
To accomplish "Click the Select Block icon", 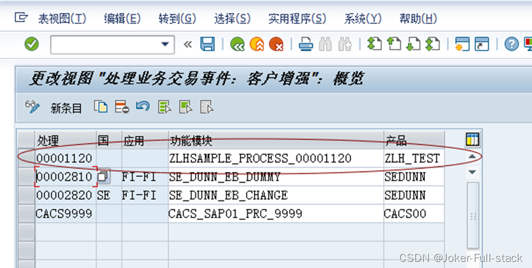I will 186,106.
